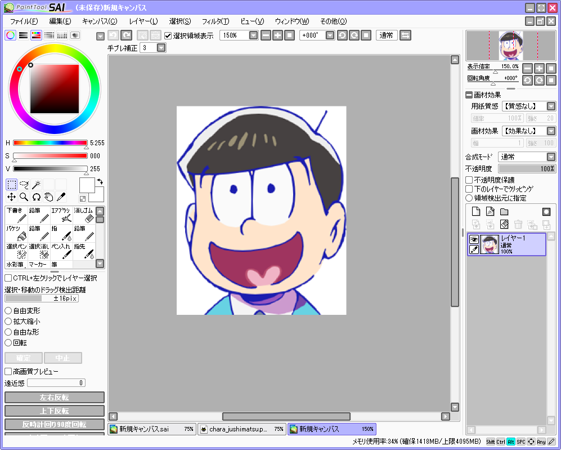
Task: Open the 手ブレ補正 stabilizer dropdown
Action: click(161, 48)
